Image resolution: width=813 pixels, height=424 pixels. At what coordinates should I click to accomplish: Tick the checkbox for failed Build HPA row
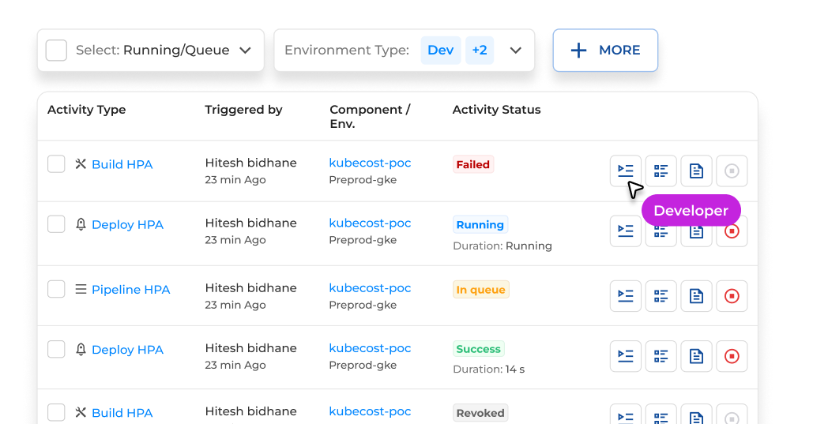tap(56, 164)
